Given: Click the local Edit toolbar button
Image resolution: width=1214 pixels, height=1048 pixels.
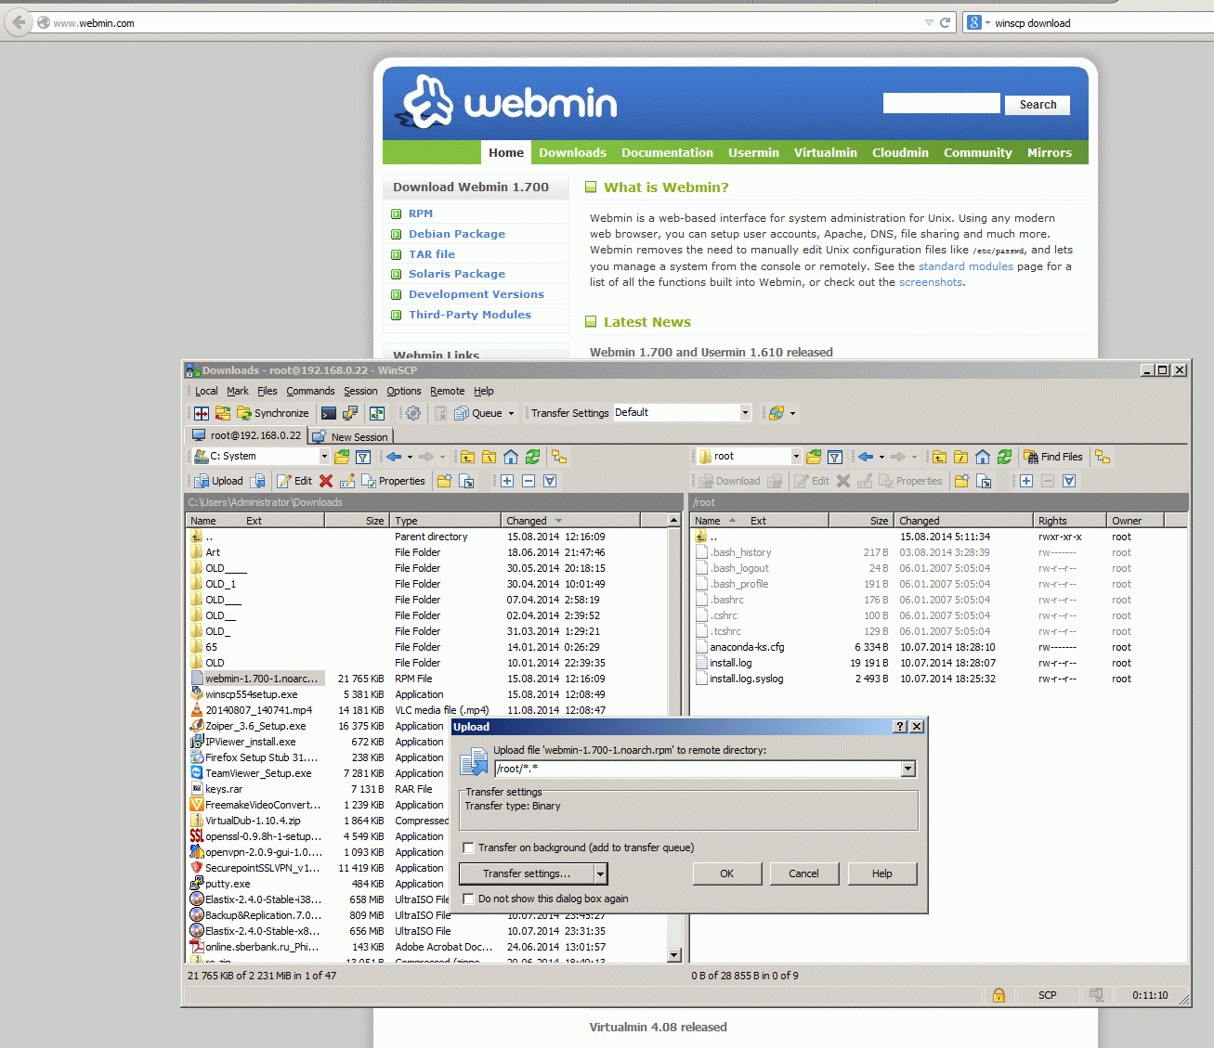Looking at the screenshot, I should tap(294, 481).
